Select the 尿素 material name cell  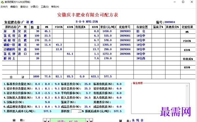click(10, 31)
